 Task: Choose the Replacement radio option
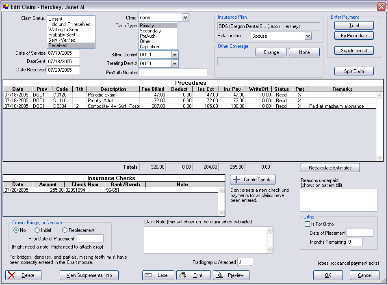(65, 230)
